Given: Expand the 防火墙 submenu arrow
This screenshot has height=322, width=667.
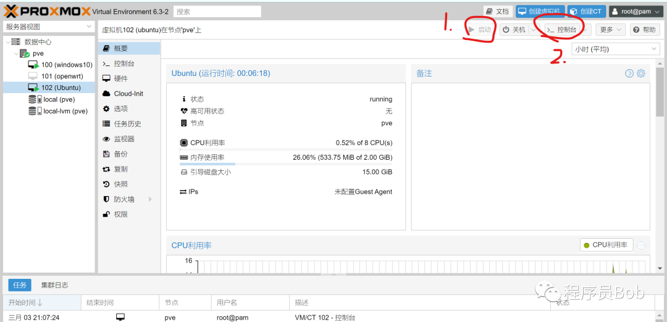Looking at the screenshot, I should click(x=150, y=199).
